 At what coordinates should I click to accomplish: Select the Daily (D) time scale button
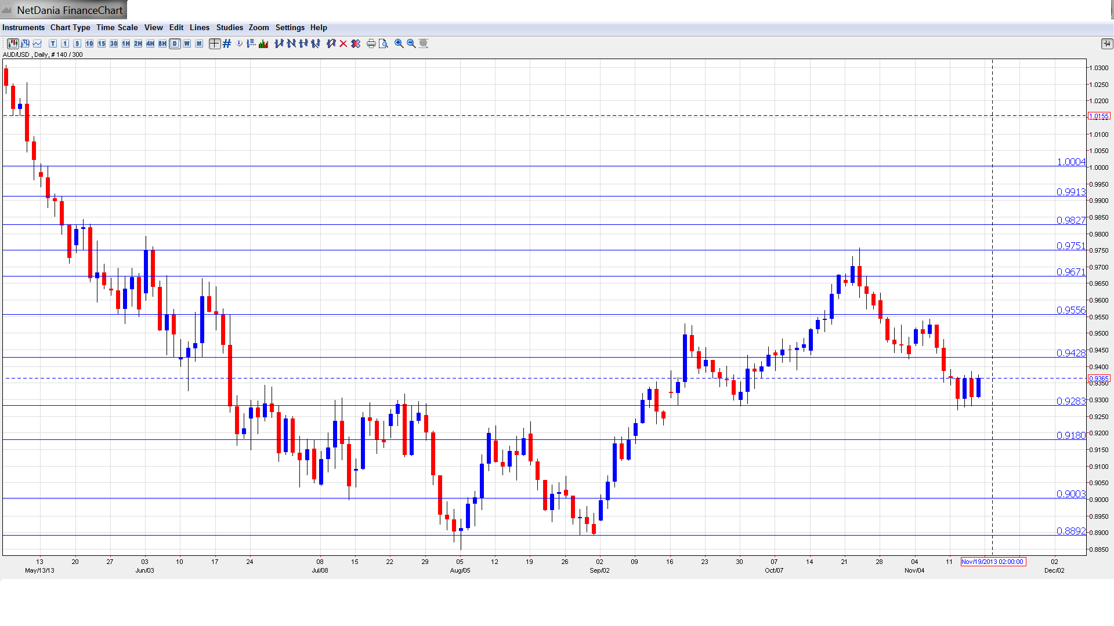(x=175, y=43)
